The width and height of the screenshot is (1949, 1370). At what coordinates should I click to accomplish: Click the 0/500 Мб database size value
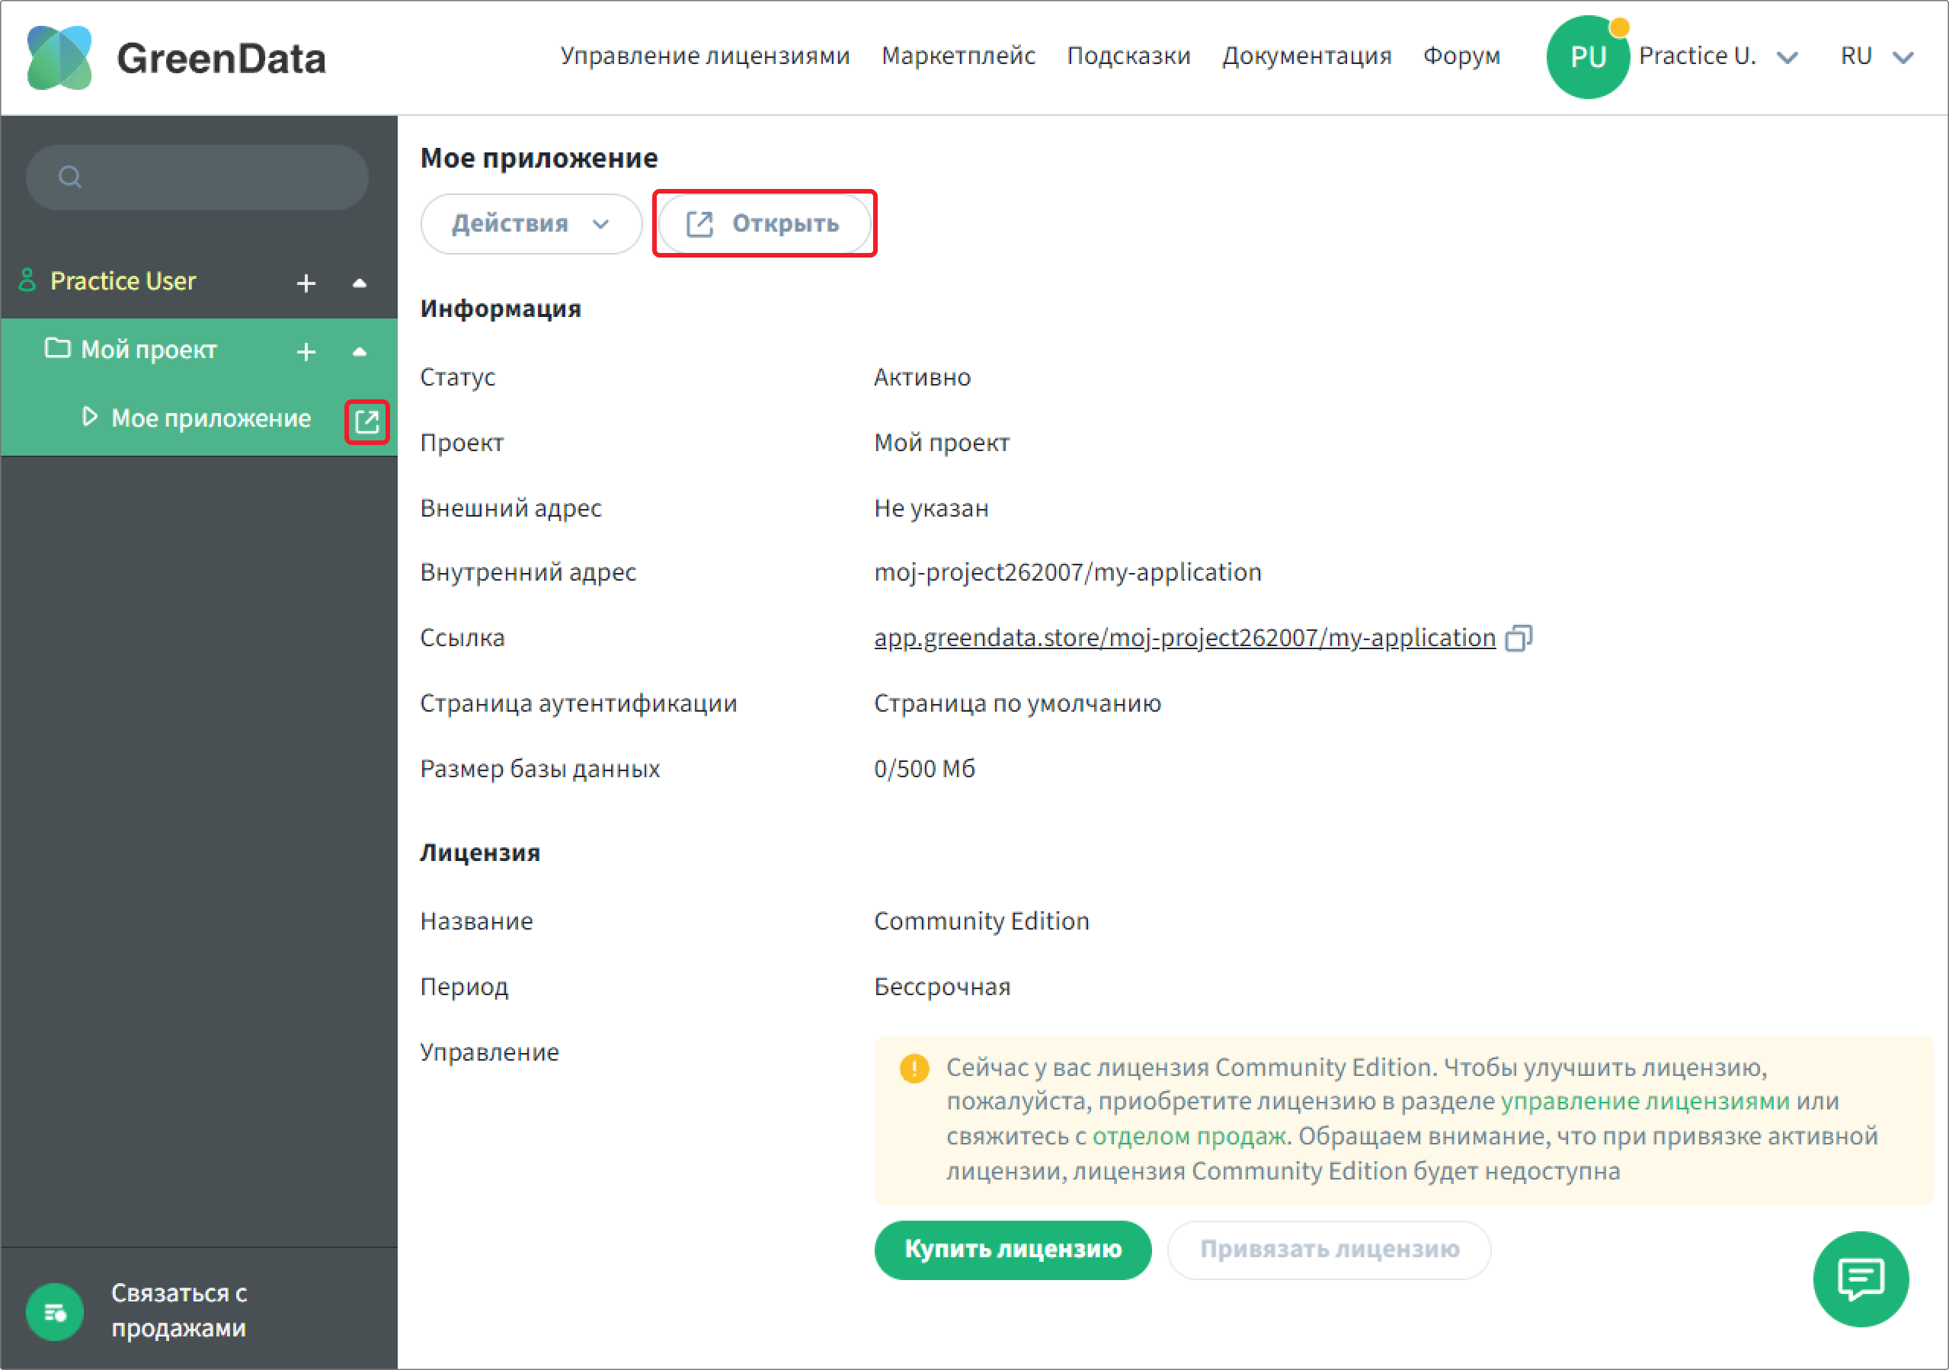[924, 769]
